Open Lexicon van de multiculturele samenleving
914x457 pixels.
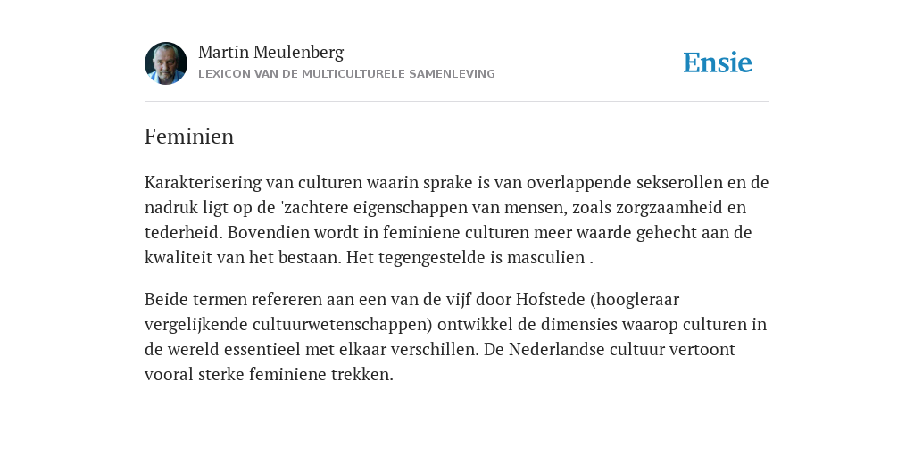pyautogui.click(x=346, y=74)
